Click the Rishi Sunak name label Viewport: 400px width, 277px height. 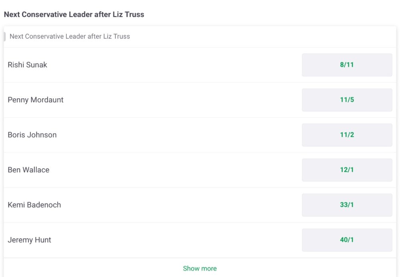27,65
